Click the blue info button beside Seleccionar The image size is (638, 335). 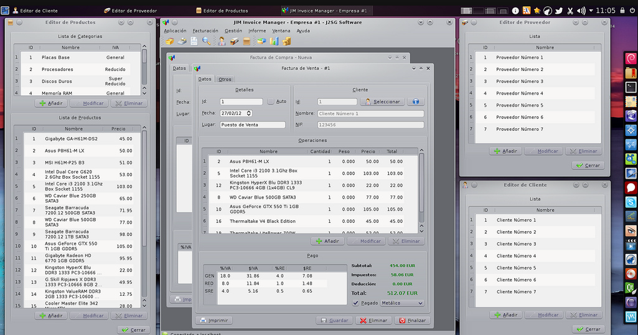click(415, 101)
